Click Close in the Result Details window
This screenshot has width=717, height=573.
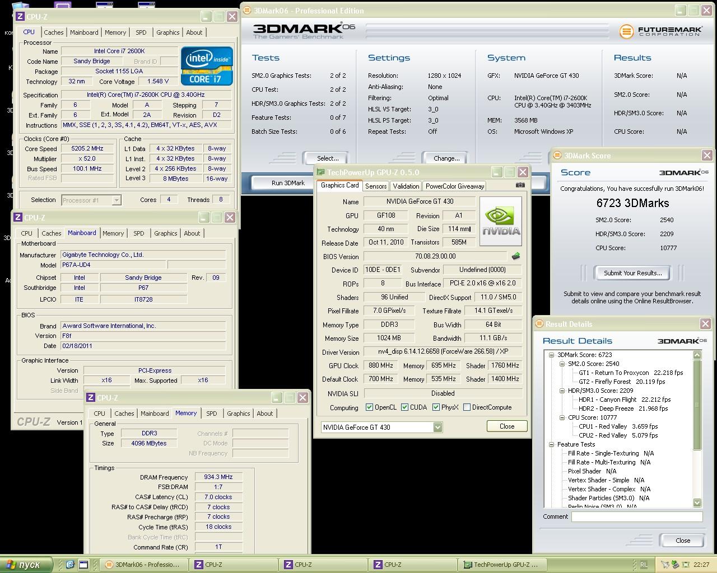pos(683,541)
